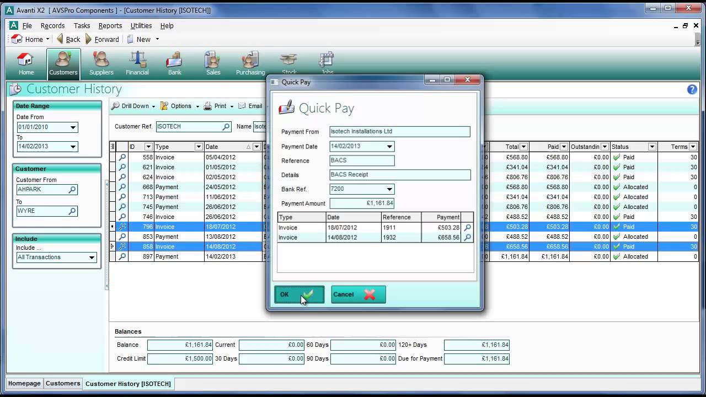706x397 pixels.
Task: Open the Options toolbar dropdown arrow
Action: point(197,106)
